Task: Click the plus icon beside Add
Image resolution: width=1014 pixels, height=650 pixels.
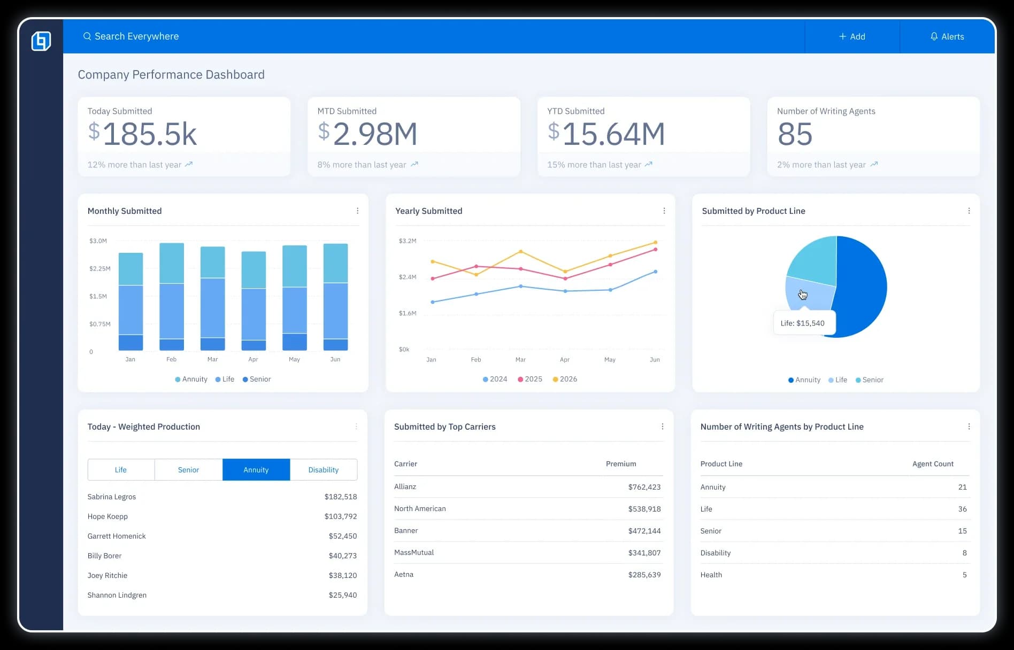Action: pos(842,36)
